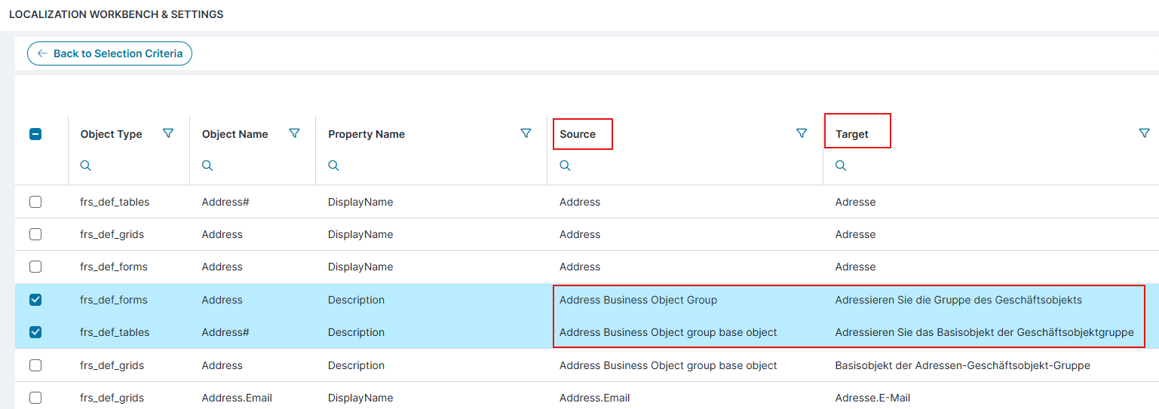
Task: Sort by the Object Type column header
Action: (x=111, y=134)
